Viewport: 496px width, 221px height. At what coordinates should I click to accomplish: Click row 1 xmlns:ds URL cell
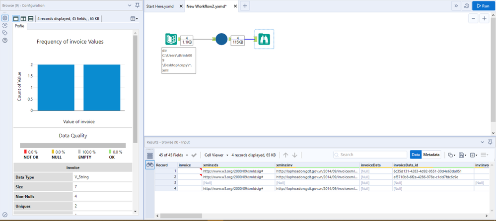238,171
